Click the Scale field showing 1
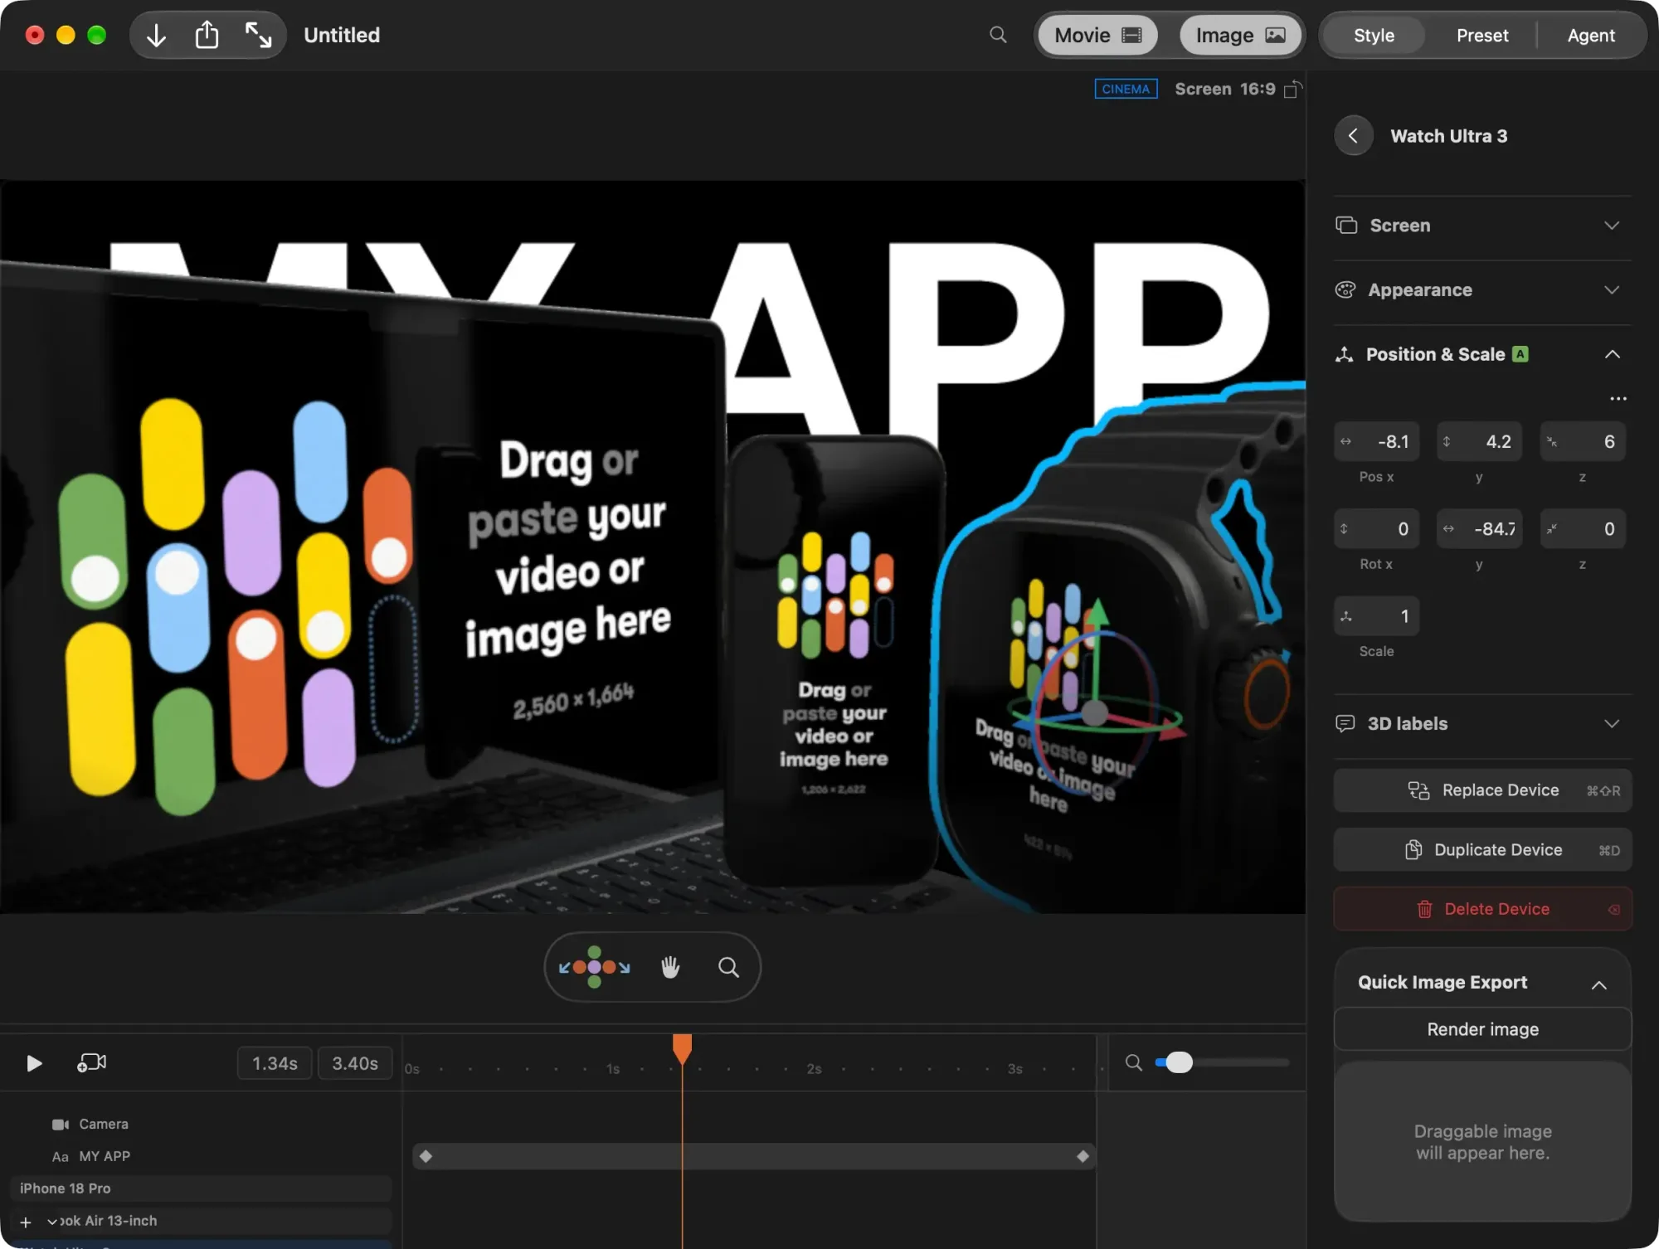The height and width of the screenshot is (1249, 1659). point(1376,616)
